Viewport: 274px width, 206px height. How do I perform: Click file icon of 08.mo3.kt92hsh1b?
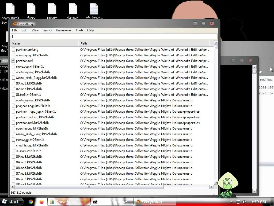point(13,168)
